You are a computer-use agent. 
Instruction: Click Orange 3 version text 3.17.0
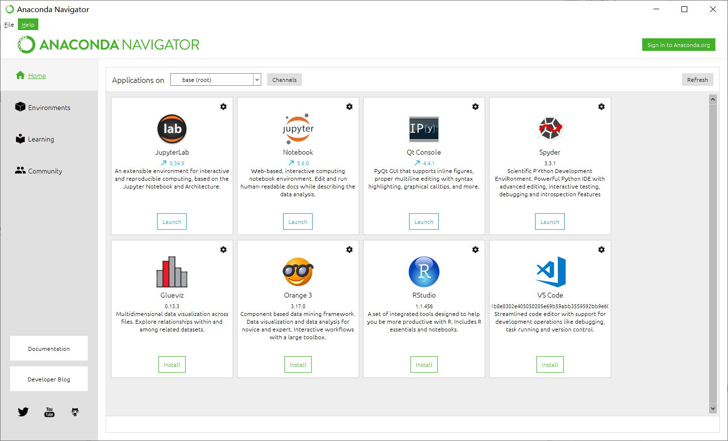coord(298,306)
